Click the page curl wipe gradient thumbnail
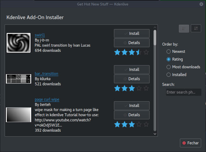The height and width of the screenshot is (152, 206). pyautogui.click(x=19, y=115)
